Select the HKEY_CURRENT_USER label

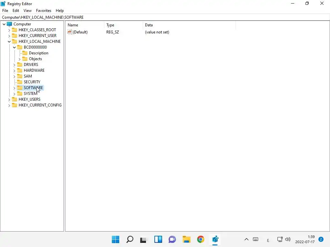pos(37,35)
